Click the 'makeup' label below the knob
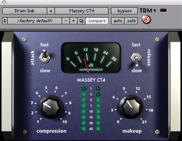The width and height of the screenshot is (182, 141). pos(132,131)
